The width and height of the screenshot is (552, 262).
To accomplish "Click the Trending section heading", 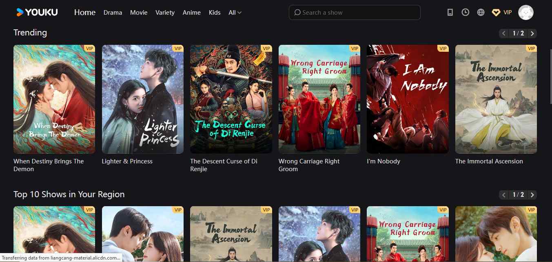I will click(30, 33).
